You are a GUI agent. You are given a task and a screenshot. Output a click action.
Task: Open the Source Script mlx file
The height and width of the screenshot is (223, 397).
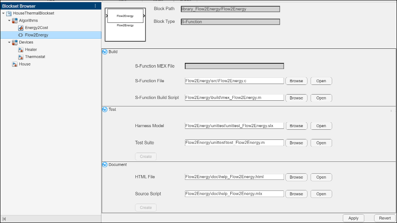pyautogui.click(x=321, y=194)
